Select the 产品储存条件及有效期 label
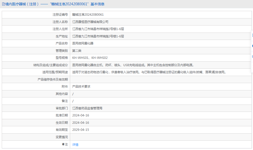The width and height of the screenshot is (253, 150). pyautogui.click(x=53, y=80)
